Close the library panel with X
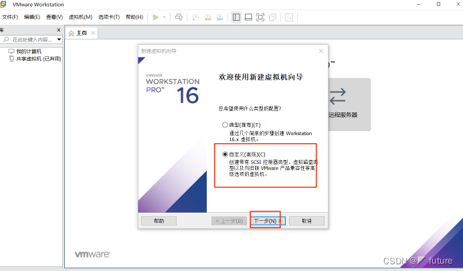The height and width of the screenshot is (271, 463). pyautogui.click(x=58, y=30)
